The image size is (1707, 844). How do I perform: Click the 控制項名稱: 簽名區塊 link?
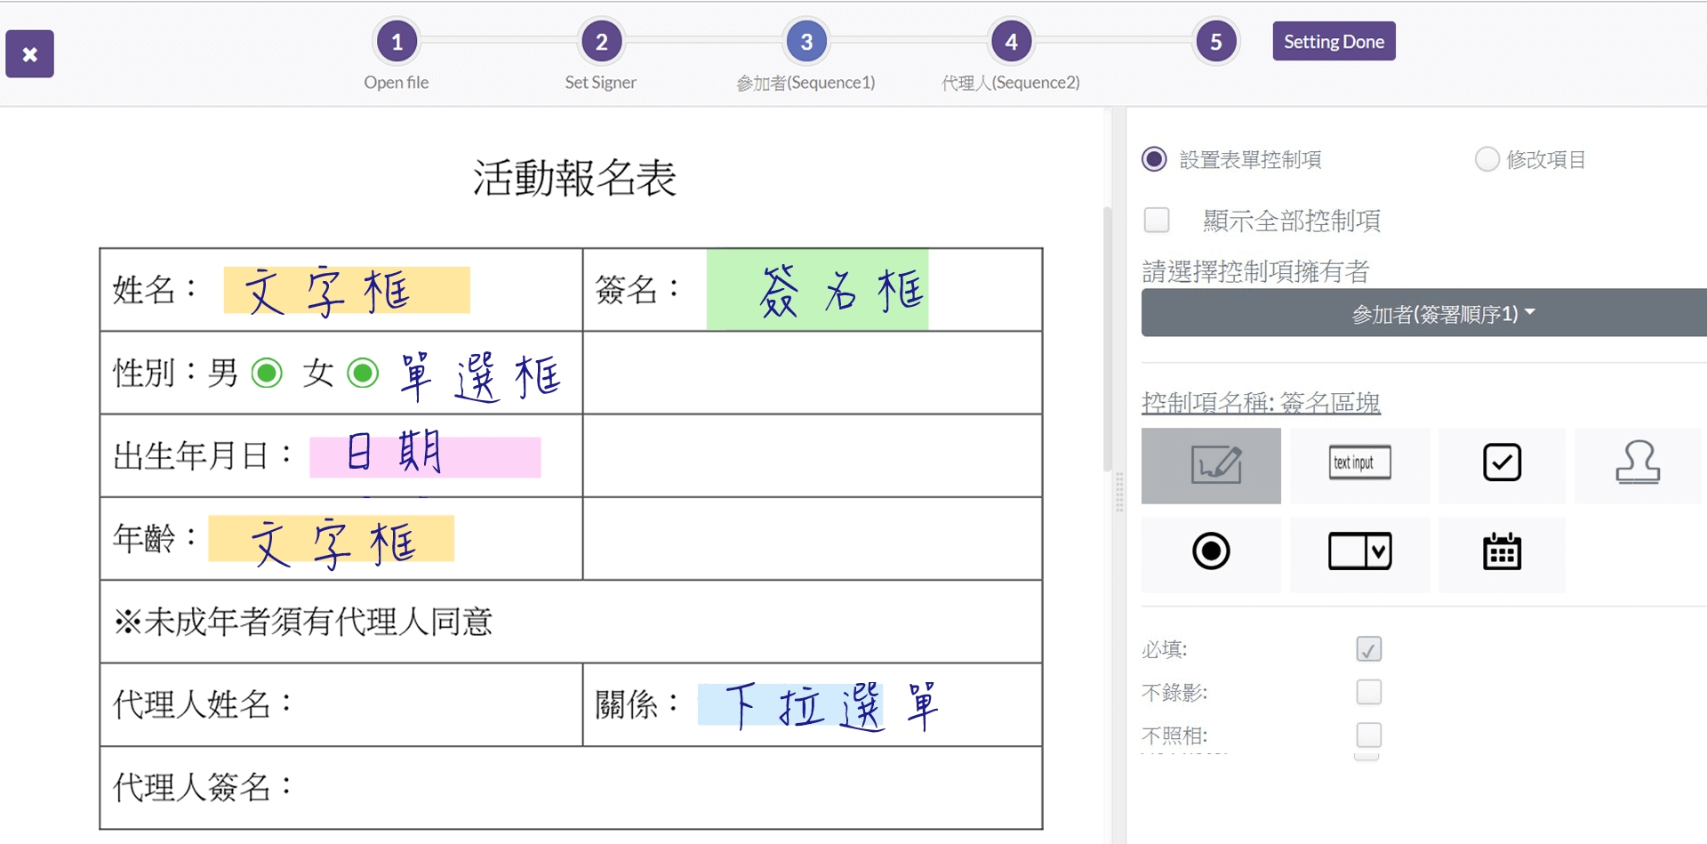(x=1260, y=403)
